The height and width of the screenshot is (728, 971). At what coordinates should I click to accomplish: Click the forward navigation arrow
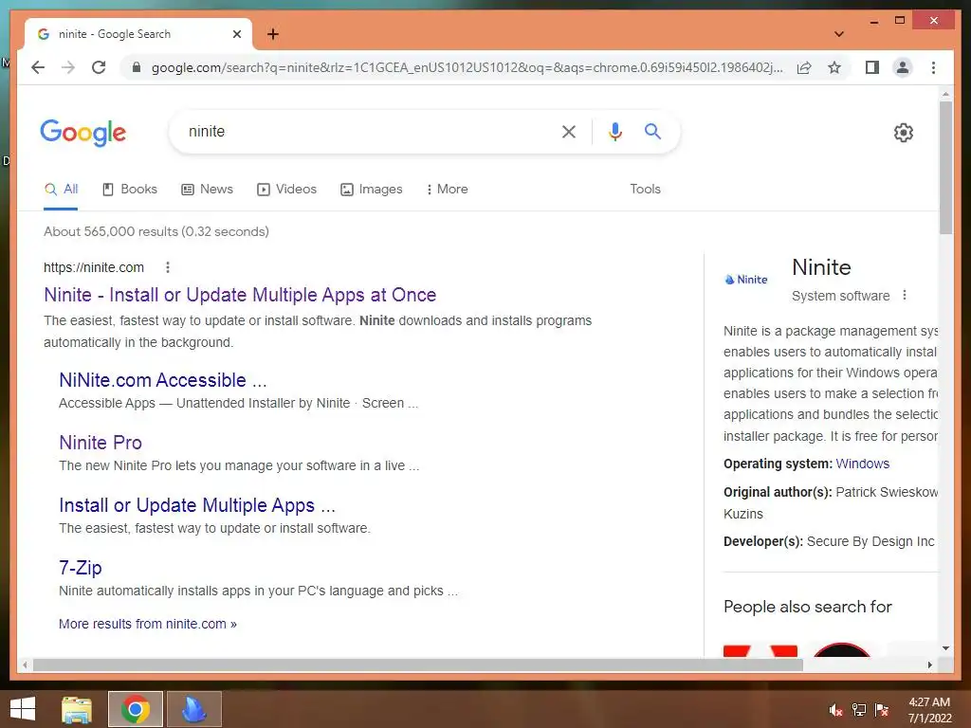pos(68,67)
